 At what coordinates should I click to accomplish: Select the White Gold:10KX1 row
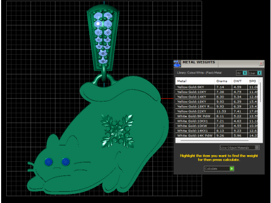(217, 121)
